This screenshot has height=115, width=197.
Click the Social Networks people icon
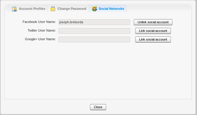[x=94, y=9]
